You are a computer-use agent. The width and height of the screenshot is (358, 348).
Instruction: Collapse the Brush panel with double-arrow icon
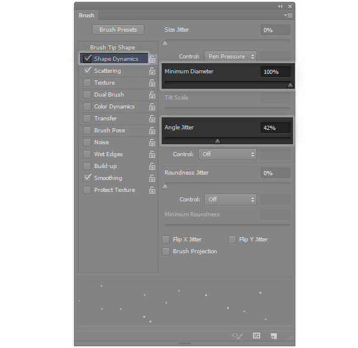coord(280,7)
